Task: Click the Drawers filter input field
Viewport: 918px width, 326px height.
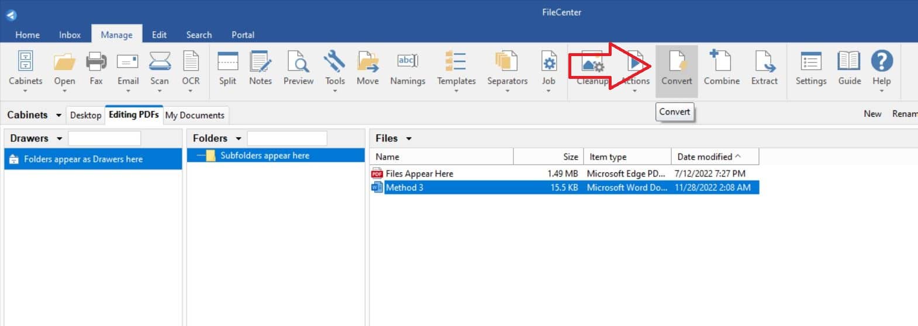Action: pos(105,138)
